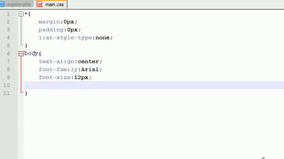Image resolution: width=284 pixels, height=159 pixels.
Task: Click line number 3 in the margin
Action: click(8, 30)
